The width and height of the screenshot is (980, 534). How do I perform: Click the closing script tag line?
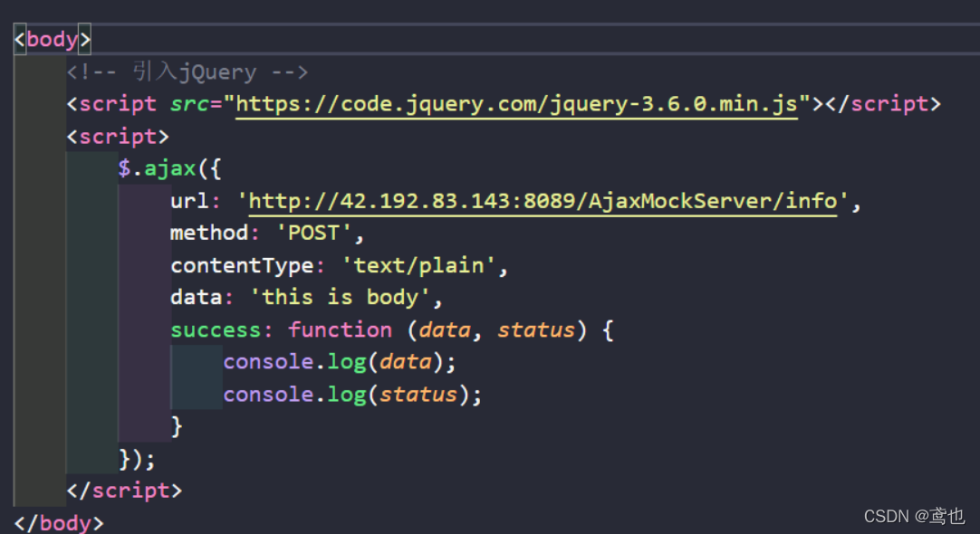coord(124,491)
